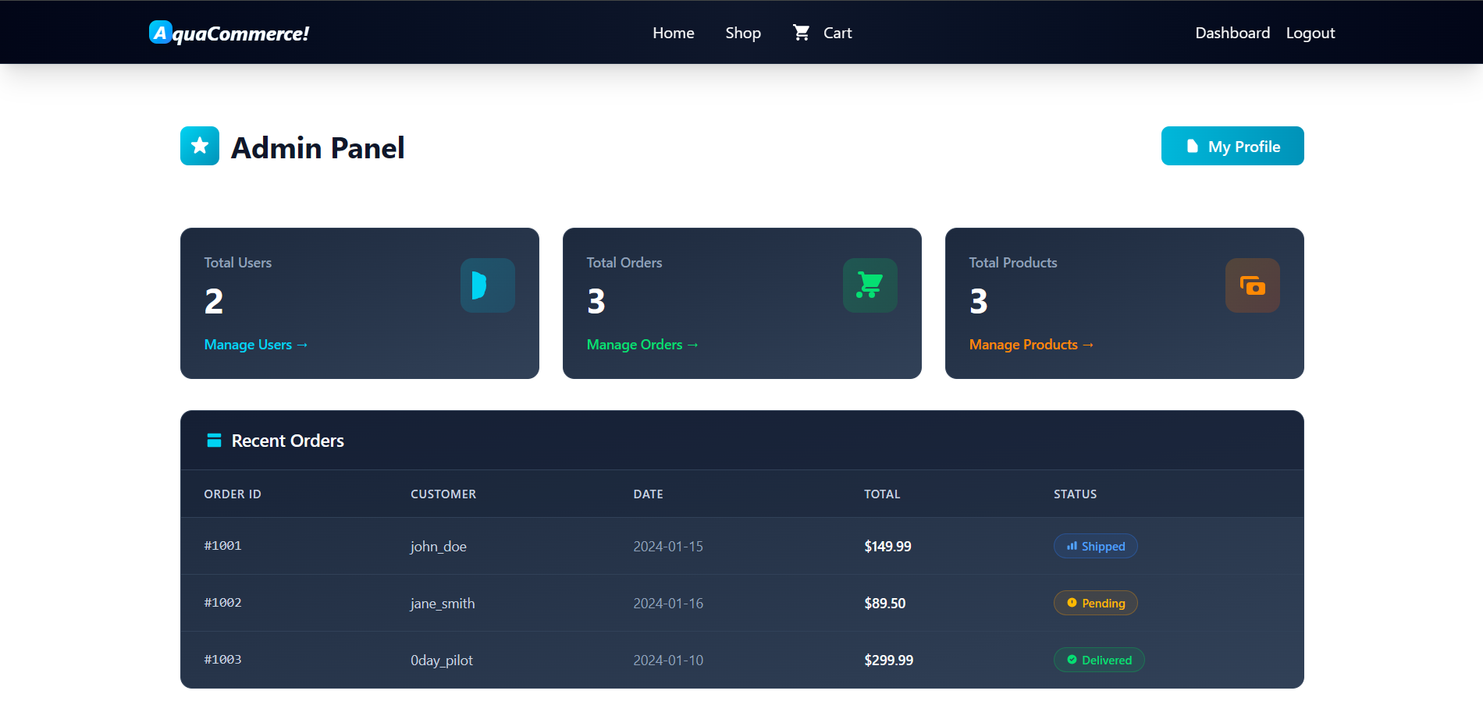Click the Recent Orders heading
This screenshot has width=1483, height=719.
tap(288, 441)
